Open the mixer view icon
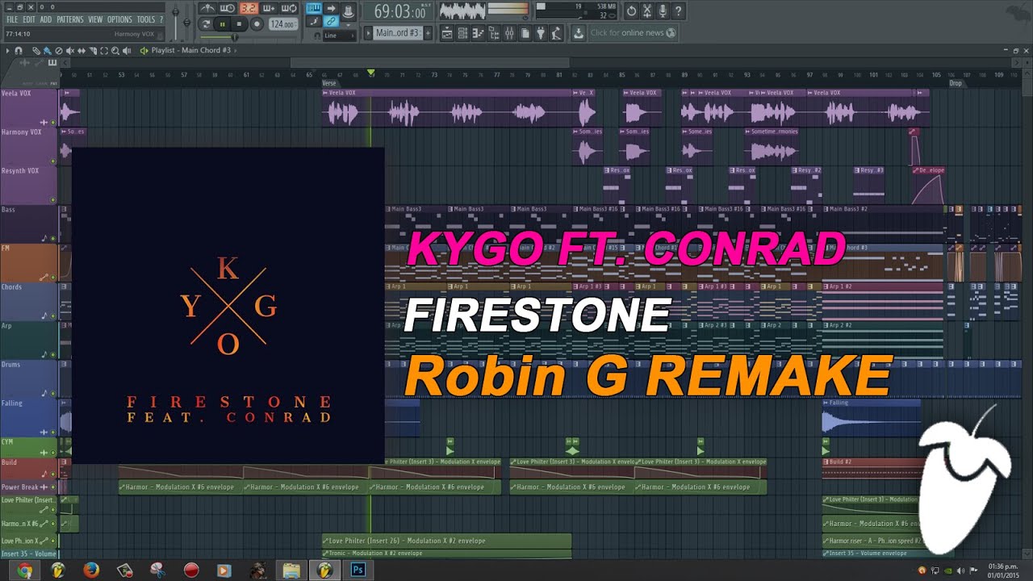1033x581 pixels. 509,33
